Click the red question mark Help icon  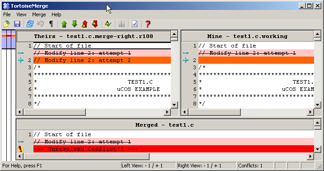[148, 24]
